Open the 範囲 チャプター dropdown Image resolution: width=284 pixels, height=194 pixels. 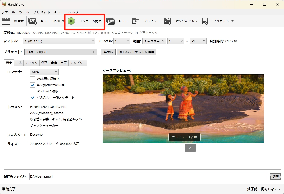click(154, 41)
